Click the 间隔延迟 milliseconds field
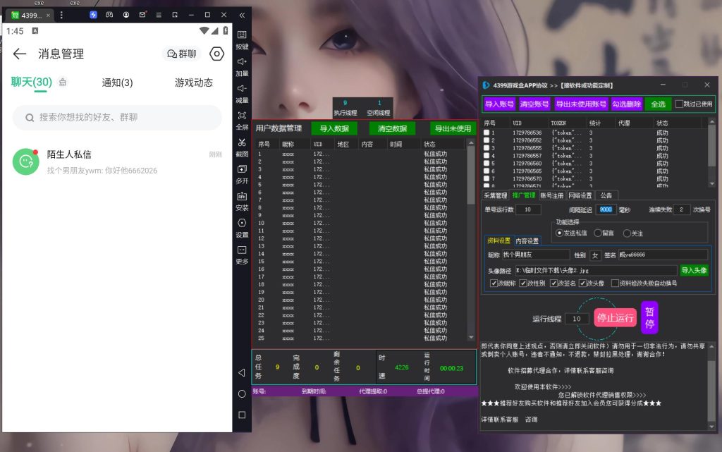Viewport: 722px width, 452px height. tap(606, 209)
